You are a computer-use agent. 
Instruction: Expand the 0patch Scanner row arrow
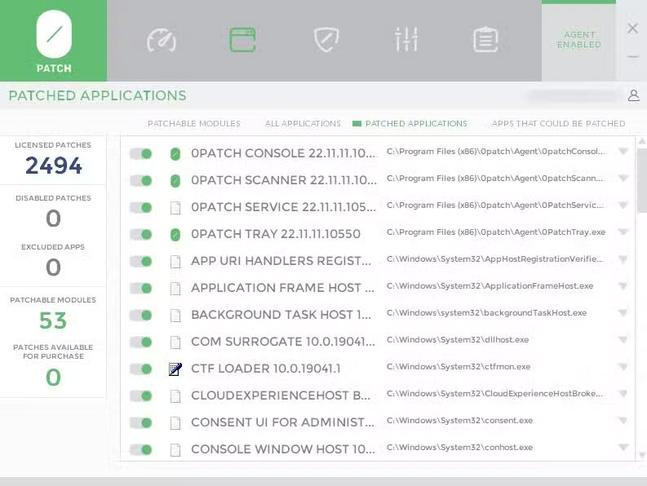[623, 179]
